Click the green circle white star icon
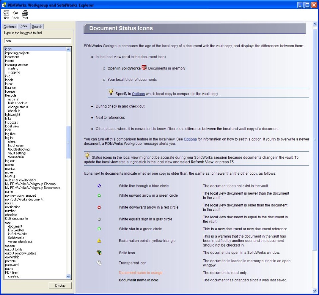 tap(99, 229)
